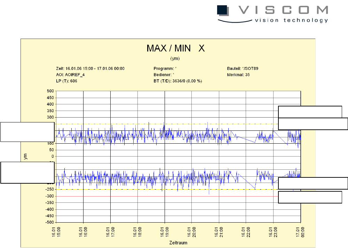Viewport: 348px width, 248px height.
Task: Click the -350 y-axis label
Action: [x=50, y=202]
